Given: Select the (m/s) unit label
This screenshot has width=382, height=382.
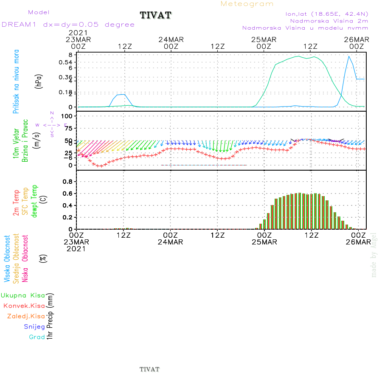Looking at the screenshot, I should [x=37, y=140].
